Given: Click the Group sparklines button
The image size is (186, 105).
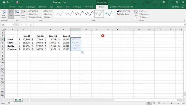Looking at the screenshot, I should [143, 11].
